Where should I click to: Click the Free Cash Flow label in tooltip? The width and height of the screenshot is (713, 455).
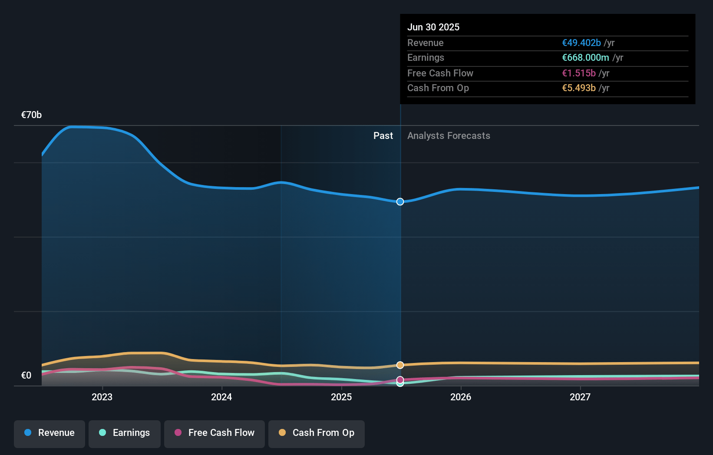(440, 73)
